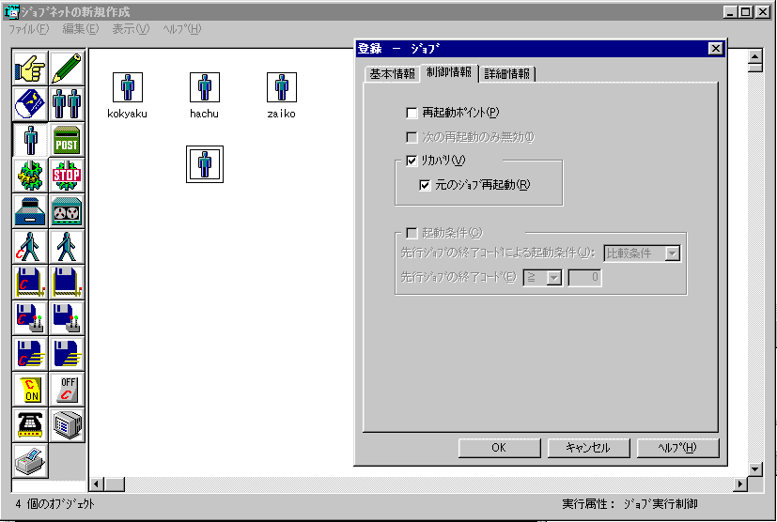Select the green pencil tool icon
777x522 pixels.
(x=67, y=69)
